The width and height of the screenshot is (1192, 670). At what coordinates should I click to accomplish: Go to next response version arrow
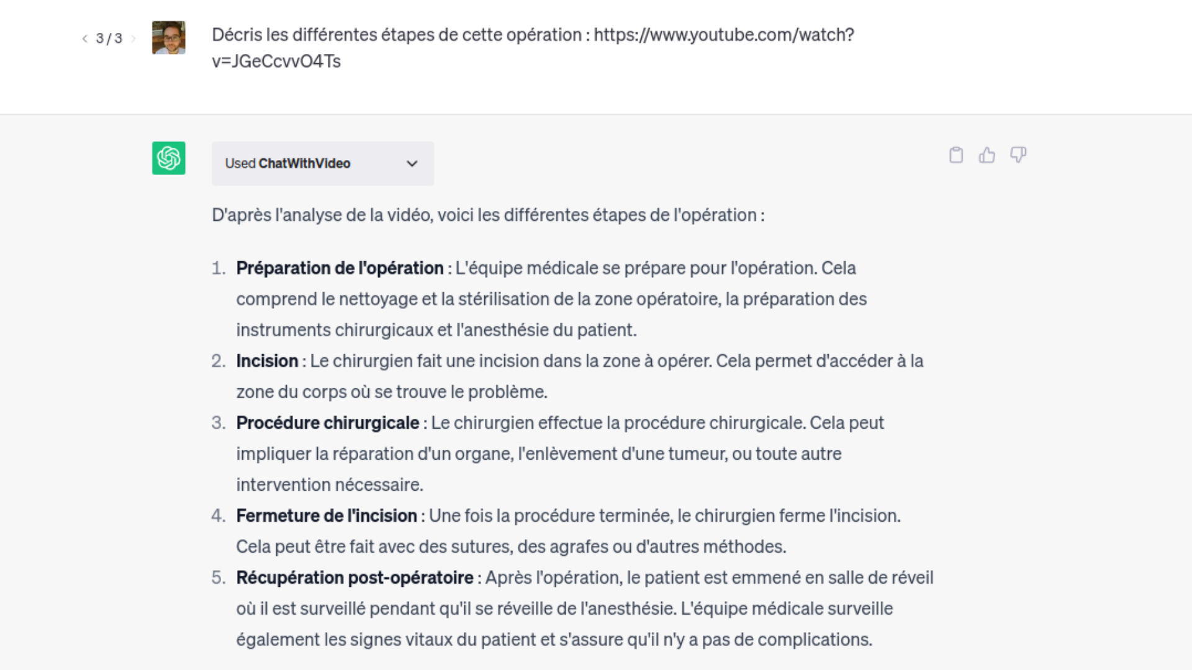pyautogui.click(x=133, y=38)
